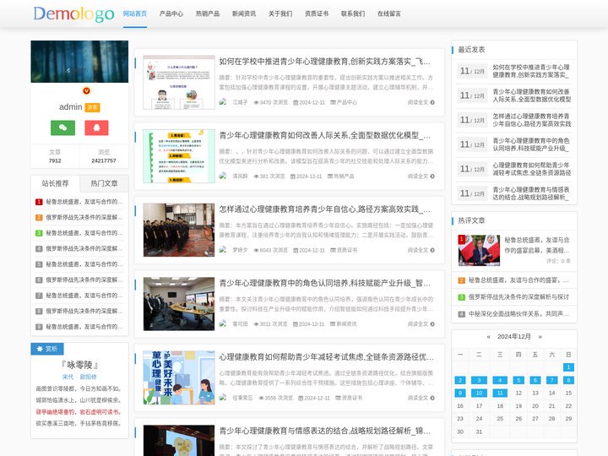Go to previous month in calendar
The image size is (608, 456).
pyautogui.click(x=489, y=337)
